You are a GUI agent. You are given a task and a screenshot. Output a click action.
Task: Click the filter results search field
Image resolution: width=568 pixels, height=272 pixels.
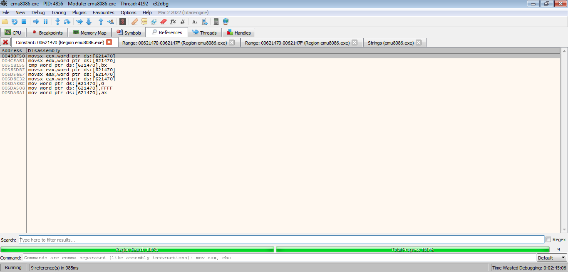(281, 240)
